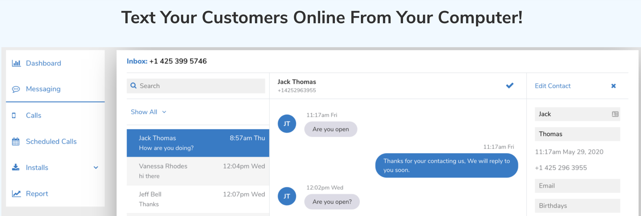Open the Messaging menu item
The width and height of the screenshot is (641, 216).
(x=43, y=89)
